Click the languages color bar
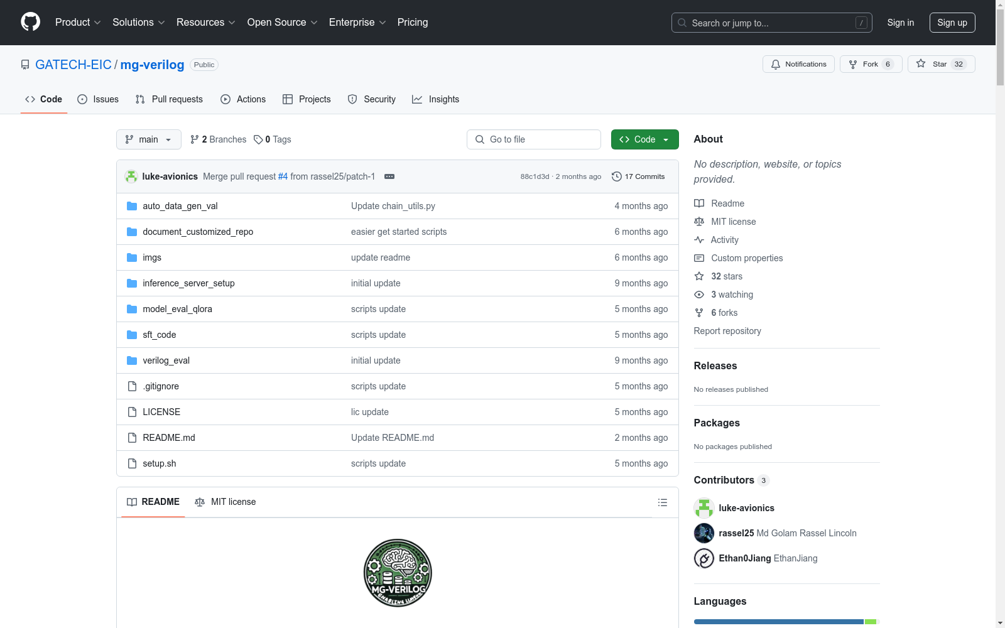1005x628 pixels. tap(779, 622)
